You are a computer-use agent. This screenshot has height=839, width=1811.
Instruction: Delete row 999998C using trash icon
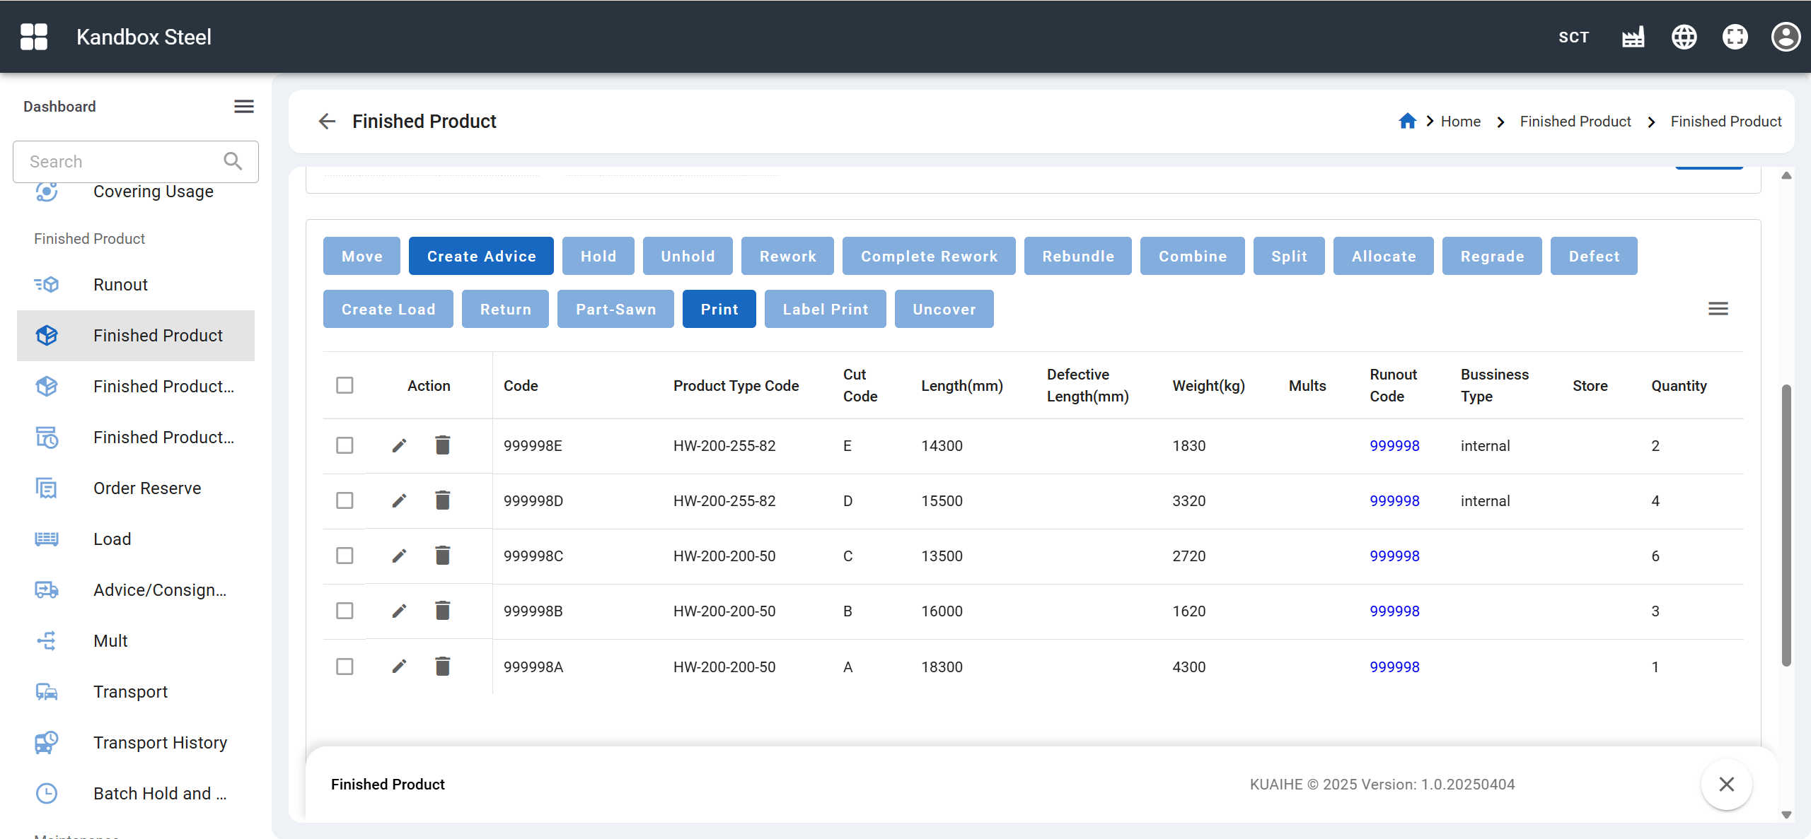443,556
